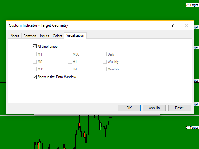Tick the Monthly timeframe checkbox
Screen dimensions: 199x149
[104, 69]
